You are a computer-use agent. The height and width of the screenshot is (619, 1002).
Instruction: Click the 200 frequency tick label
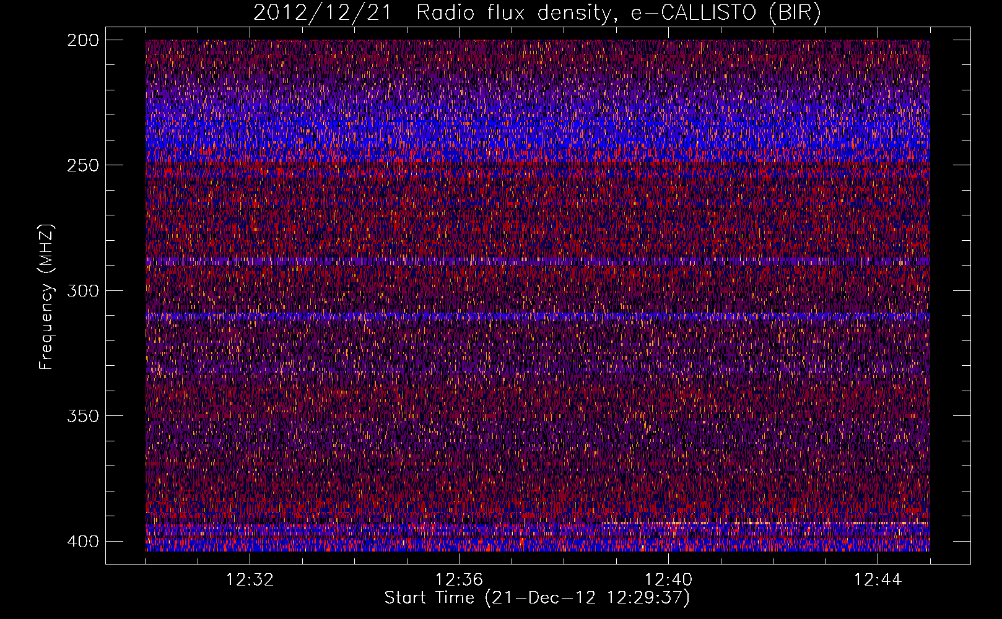coord(82,40)
